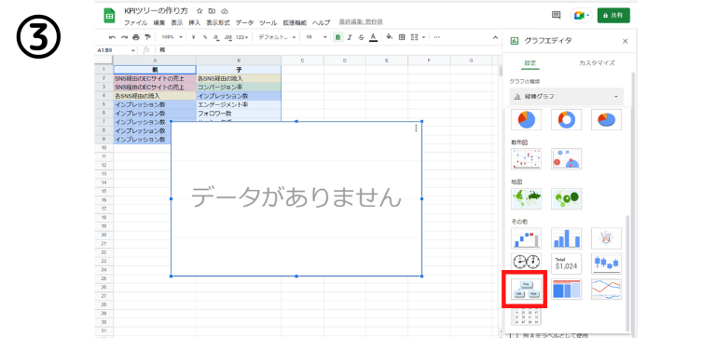Image resolution: width=716 pixels, height=338 pixels.
Task: Increase decimal places
Action: (x=228, y=37)
